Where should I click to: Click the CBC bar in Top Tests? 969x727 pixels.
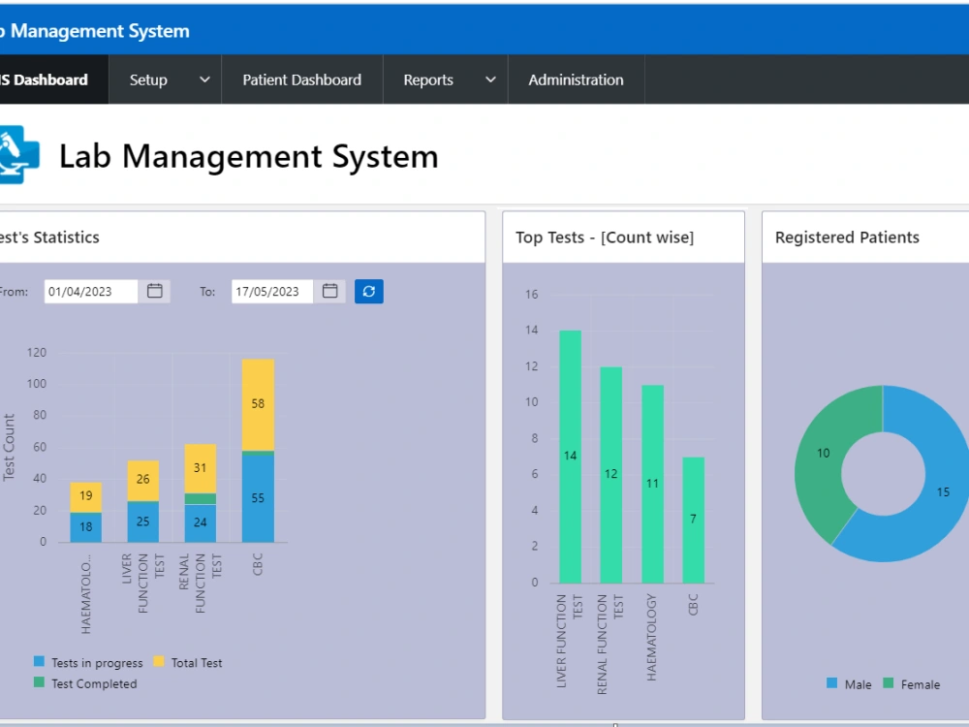click(693, 519)
